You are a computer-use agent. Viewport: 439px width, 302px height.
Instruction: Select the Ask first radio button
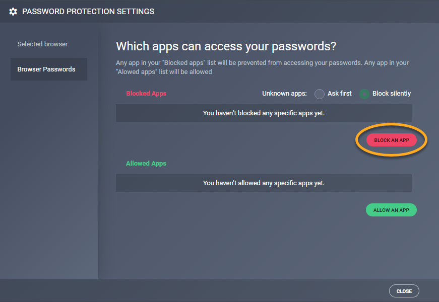pos(320,94)
